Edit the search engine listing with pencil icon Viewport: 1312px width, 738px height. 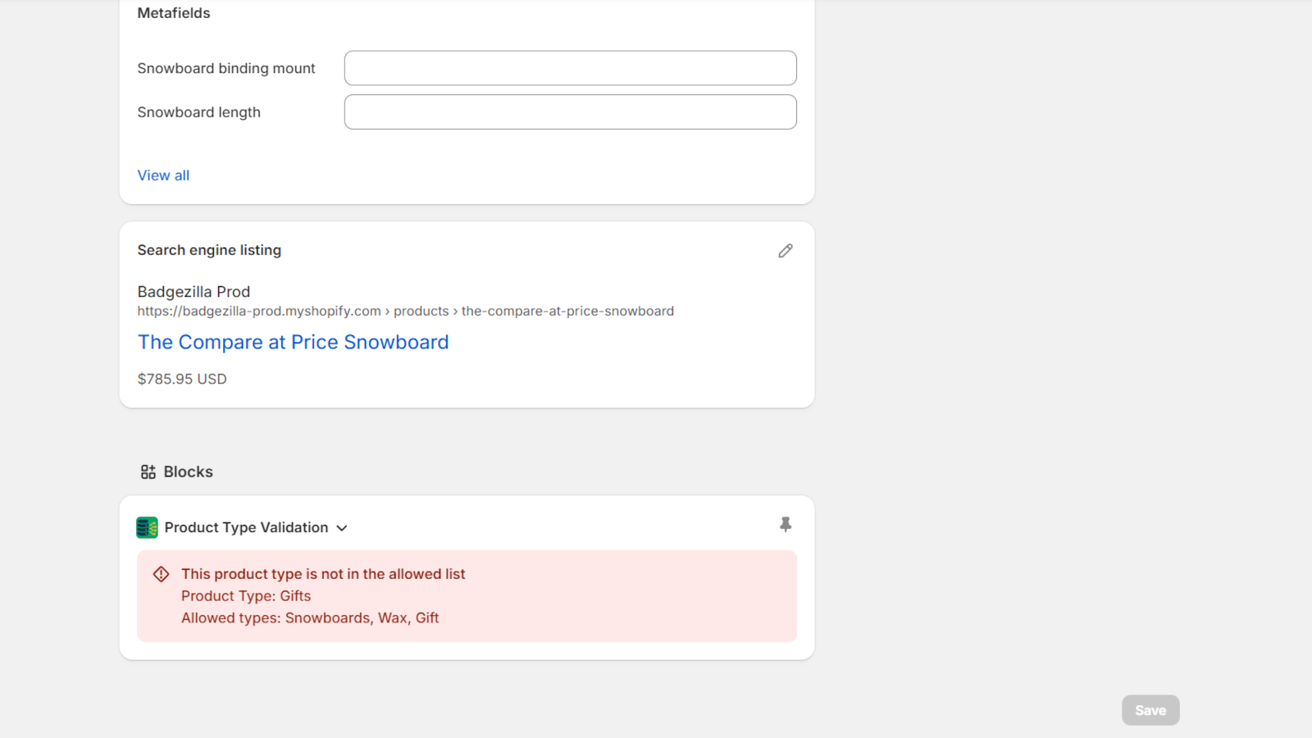tap(786, 251)
